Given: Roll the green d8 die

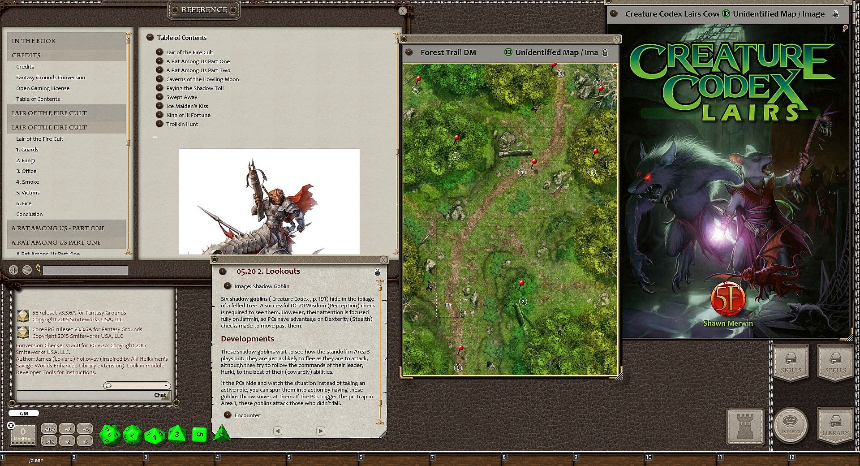Looking at the screenshot, I should click(x=177, y=434).
